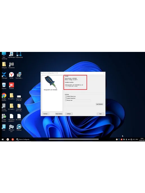
Task: Open the volume icon in system tray
Action: point(134,139)
